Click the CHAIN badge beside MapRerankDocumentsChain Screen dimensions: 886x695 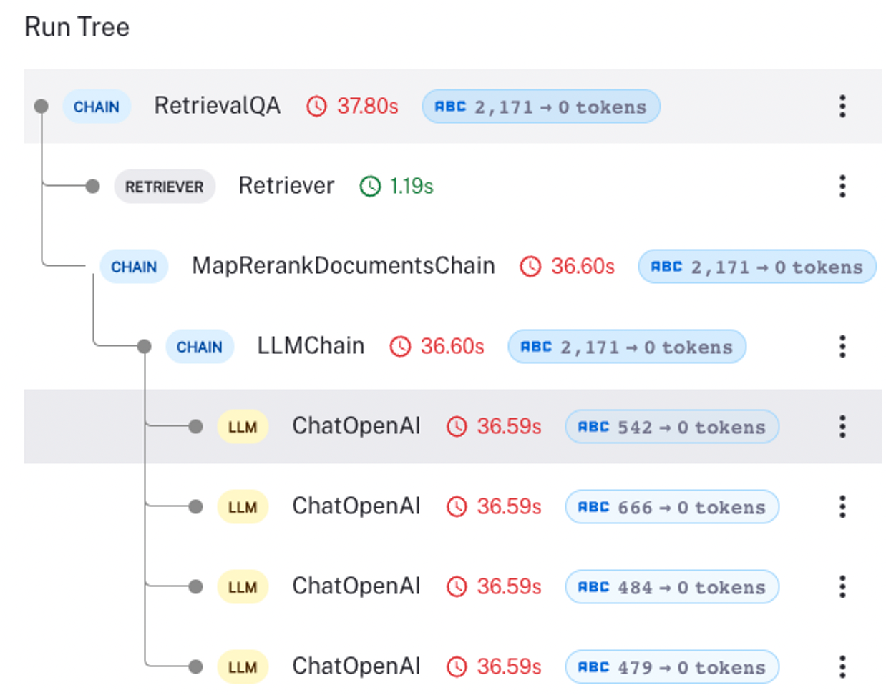(x=134, y=266)
